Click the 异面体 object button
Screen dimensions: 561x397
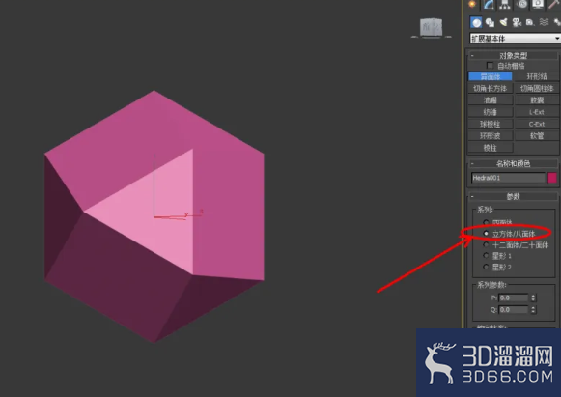coord(491,76)
